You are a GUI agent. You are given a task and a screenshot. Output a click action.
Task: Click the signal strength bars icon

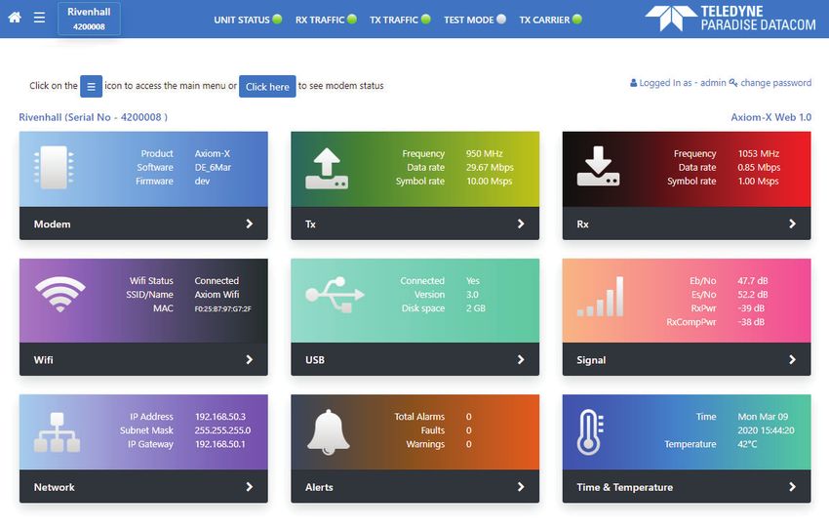(600, 297)
